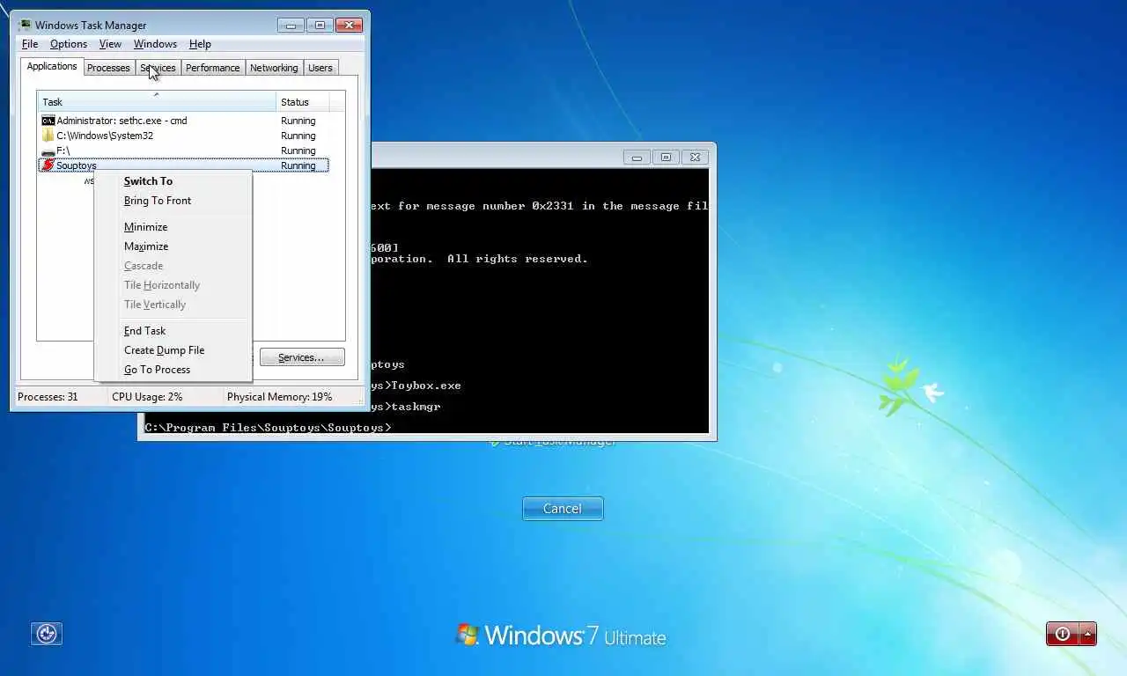The width and height of the screenshot is (1127, 676).
Task: Click the cmd icon for sethc.exe task
Action: point(48,121)
